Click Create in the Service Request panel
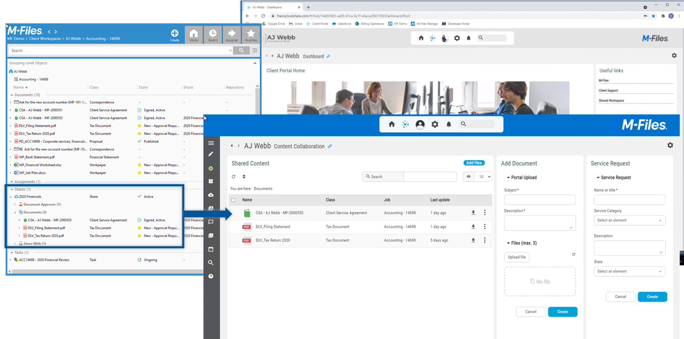The width and height of the screenshot is (684, 339). click(652, 297)
